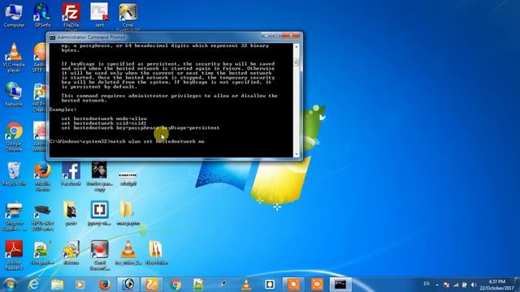Show hidden system tray icons arrow
Image resolution: width=520 pixels, height=292 pixels.
pos(437,285)
